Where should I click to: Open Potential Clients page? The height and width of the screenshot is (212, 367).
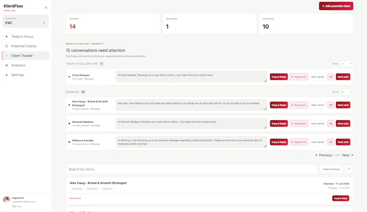coord(26,46)
